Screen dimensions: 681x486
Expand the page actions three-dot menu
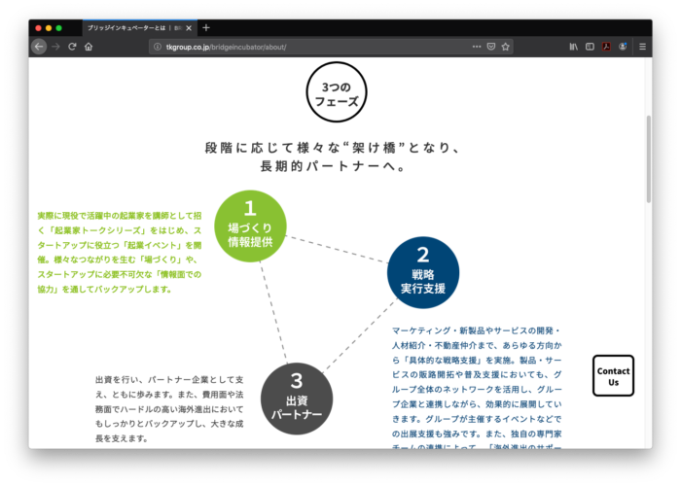476,47
